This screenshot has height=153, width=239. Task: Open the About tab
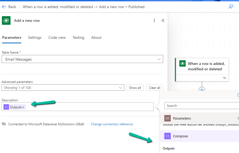click(96, 38)
